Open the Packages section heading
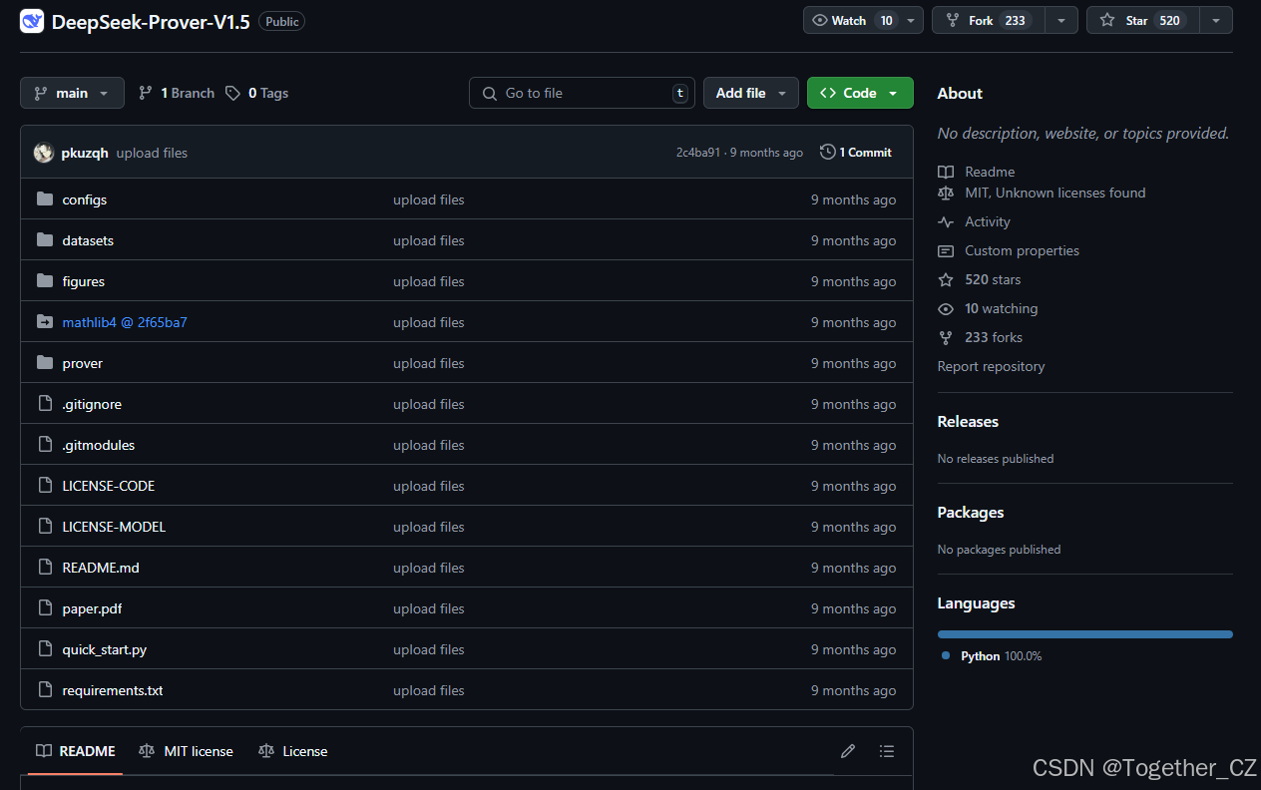This screenshot has height=790, width=1261. (x=971, y=513)
